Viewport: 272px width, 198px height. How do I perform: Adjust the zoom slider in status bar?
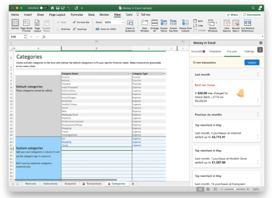[x=235, y=189]
